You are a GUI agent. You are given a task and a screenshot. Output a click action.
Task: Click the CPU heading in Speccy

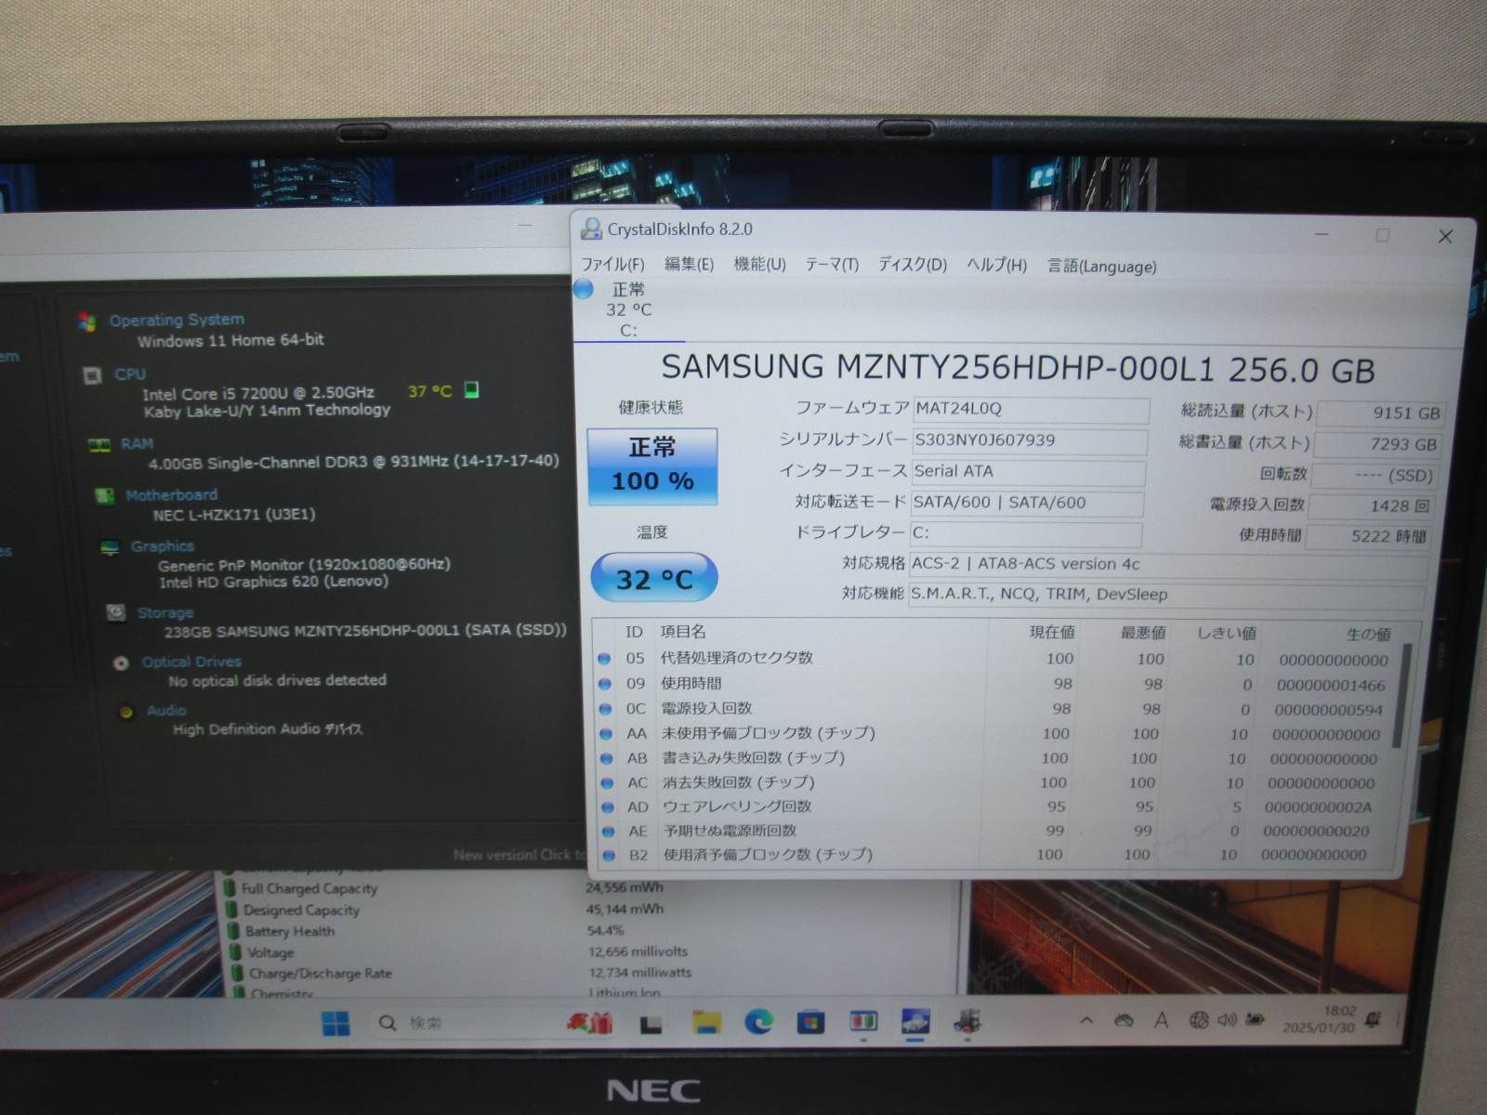point(130,374)
